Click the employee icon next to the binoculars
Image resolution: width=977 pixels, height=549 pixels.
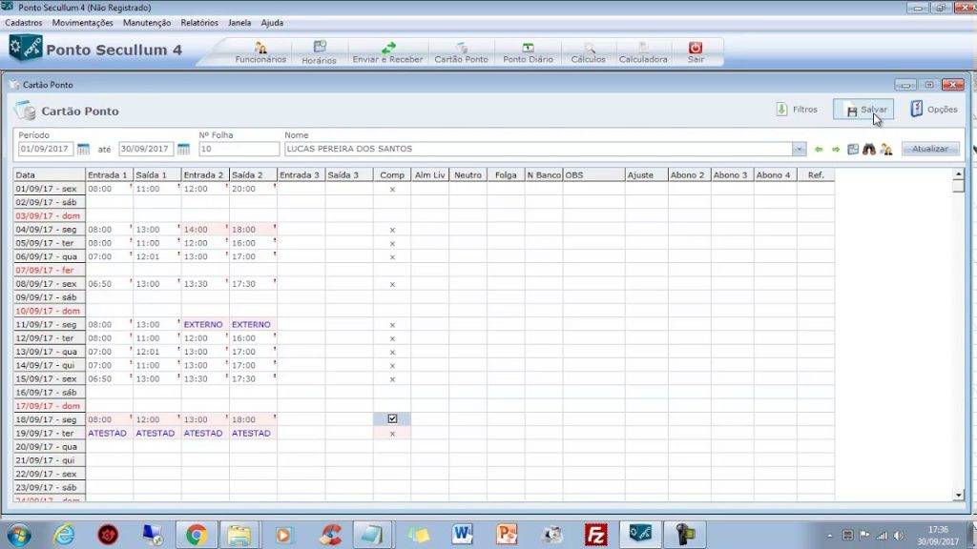coord(886,150)
